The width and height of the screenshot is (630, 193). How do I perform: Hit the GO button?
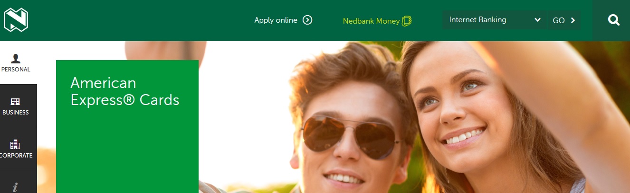(564, 20)
